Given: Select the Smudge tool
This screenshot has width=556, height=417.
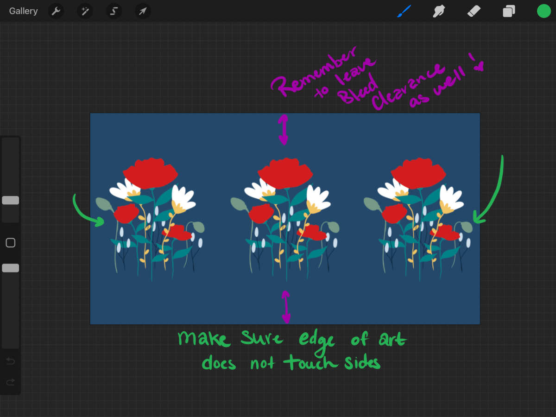Looking at the screenshot, I should 438,11.
